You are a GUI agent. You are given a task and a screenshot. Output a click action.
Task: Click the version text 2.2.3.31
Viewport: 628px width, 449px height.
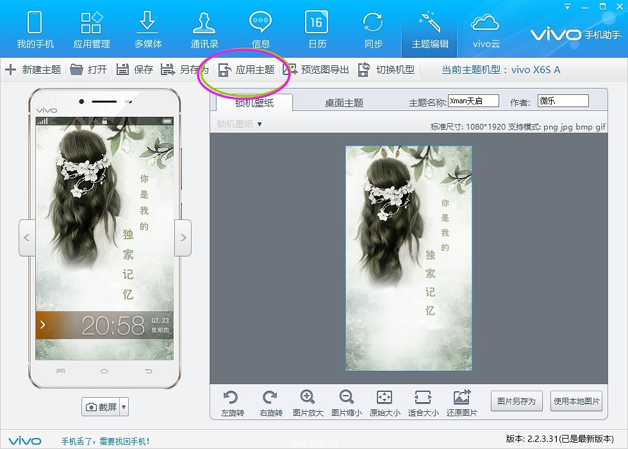coord(559,439)
